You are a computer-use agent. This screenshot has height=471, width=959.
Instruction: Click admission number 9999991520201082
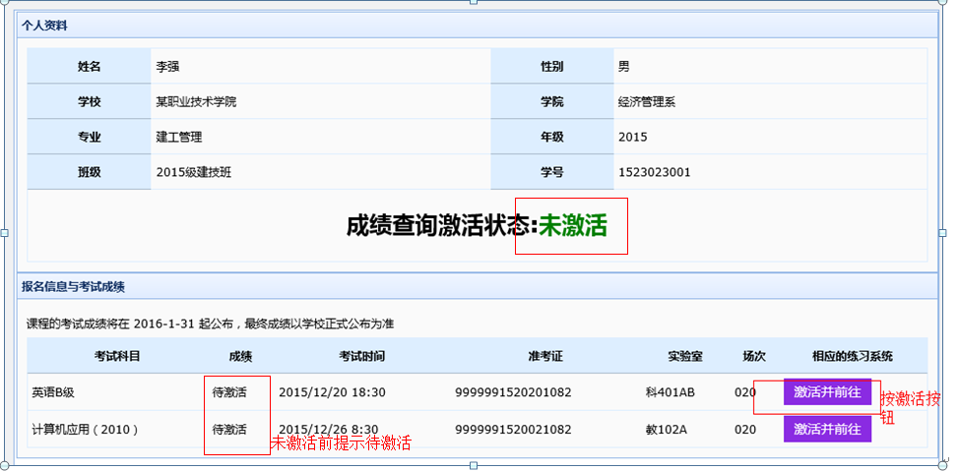pyautogui.click(x=513, y=392)
